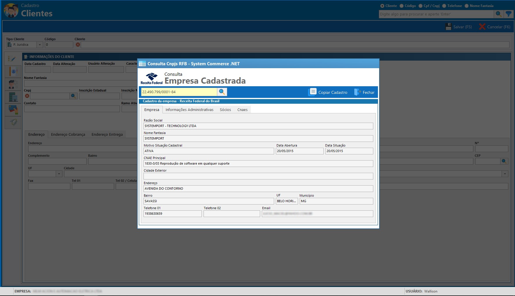Open the Sócios tab
Viewport: 515px width, 296px height.
225,110
